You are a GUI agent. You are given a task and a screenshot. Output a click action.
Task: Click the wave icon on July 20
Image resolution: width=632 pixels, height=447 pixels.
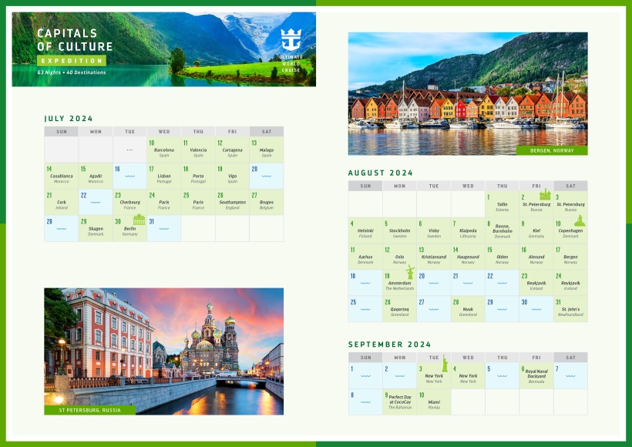coord(267,176)
